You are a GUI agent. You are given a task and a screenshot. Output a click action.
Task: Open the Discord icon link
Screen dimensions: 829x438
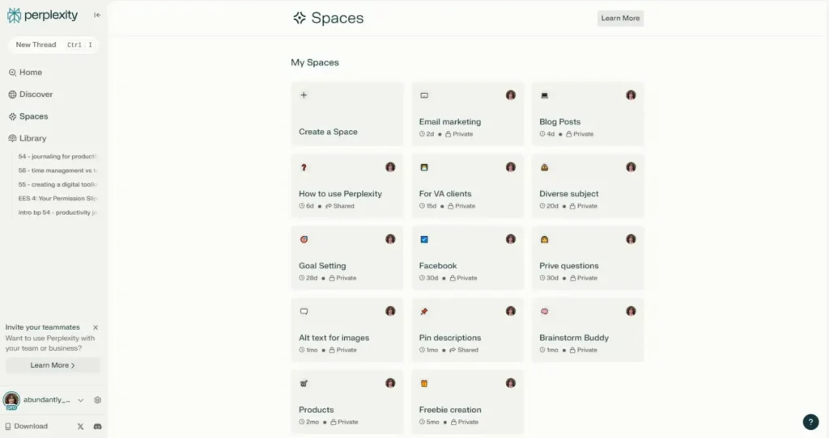click(x=97, y=427)
